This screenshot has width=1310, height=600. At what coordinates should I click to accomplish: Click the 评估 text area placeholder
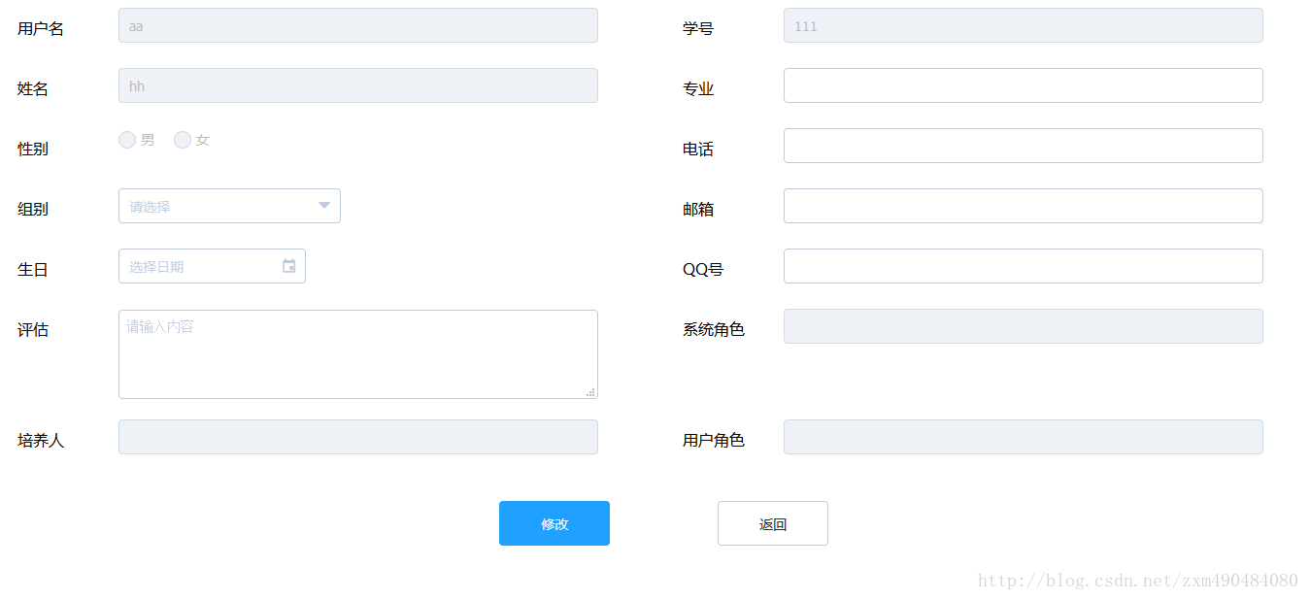pyautogui.click(x=357, y=353)
